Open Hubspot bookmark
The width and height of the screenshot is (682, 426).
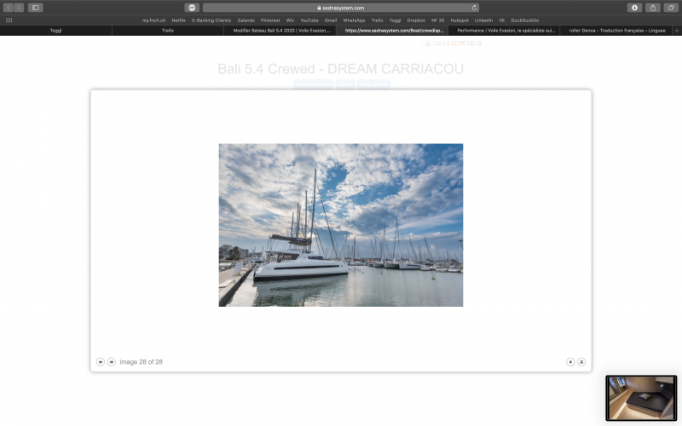tap(459, 20)
